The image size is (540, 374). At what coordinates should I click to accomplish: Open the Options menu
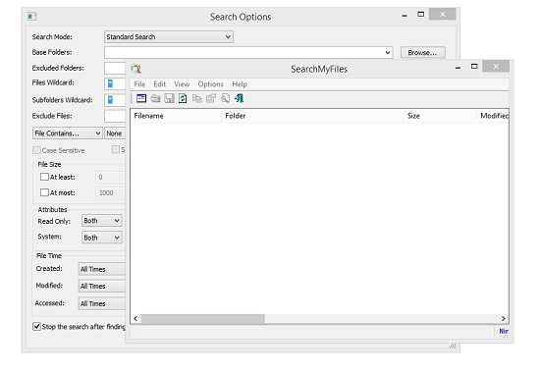pos(210,84)
